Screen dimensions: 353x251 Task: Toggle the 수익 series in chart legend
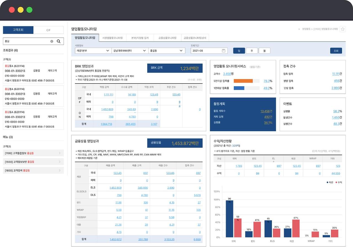[x=339, y=182]
